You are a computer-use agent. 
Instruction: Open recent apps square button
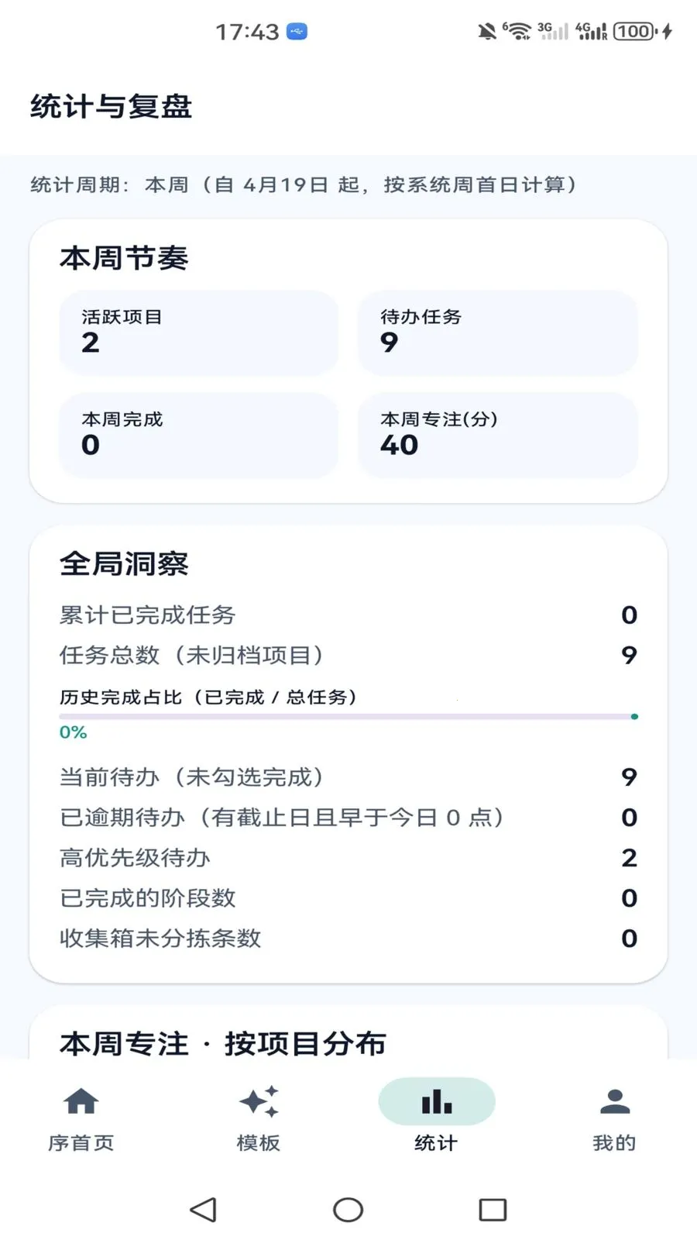(x=493, y=1210)
